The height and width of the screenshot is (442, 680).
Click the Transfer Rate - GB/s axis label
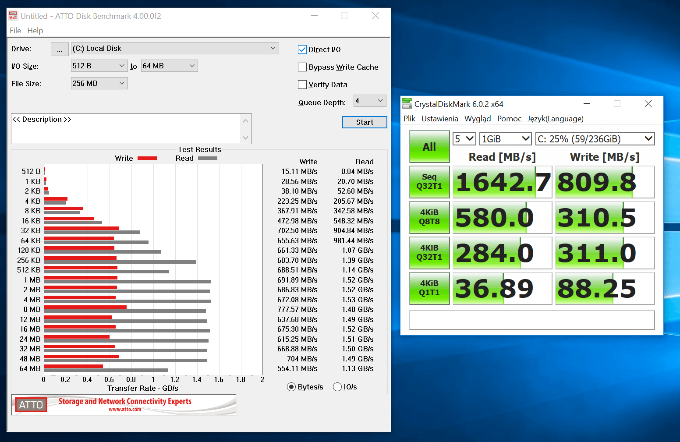tap(143, 388)
